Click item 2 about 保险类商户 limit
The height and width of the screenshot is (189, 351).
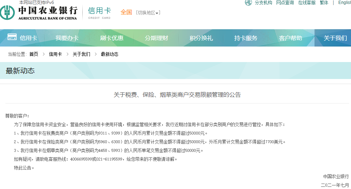coord(149,142)
